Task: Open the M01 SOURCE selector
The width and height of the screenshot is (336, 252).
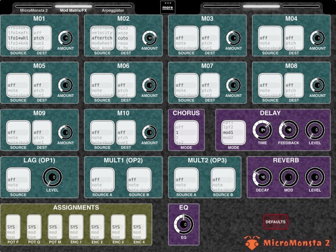Action: point(18,38)
